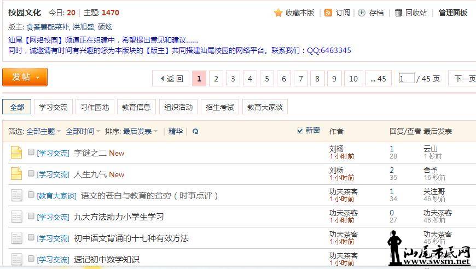Click the star icon to favorite this board
Viewport: 476px width, 269px height.
click(x=278, y=13)
